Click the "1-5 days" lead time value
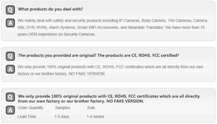This screenshot has height=124, width=217. pyautogui.click(x=62, y=116)
